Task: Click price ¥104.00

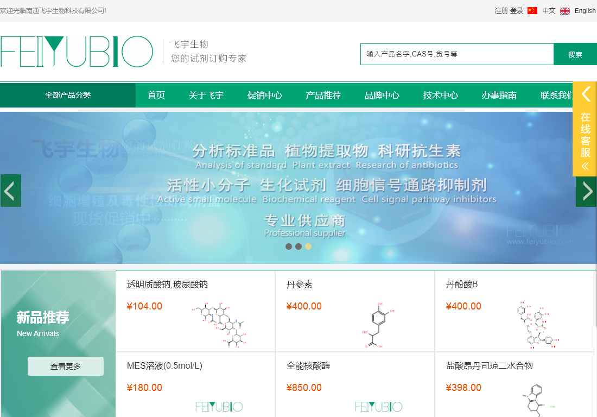Action: (x=144, y=306)
